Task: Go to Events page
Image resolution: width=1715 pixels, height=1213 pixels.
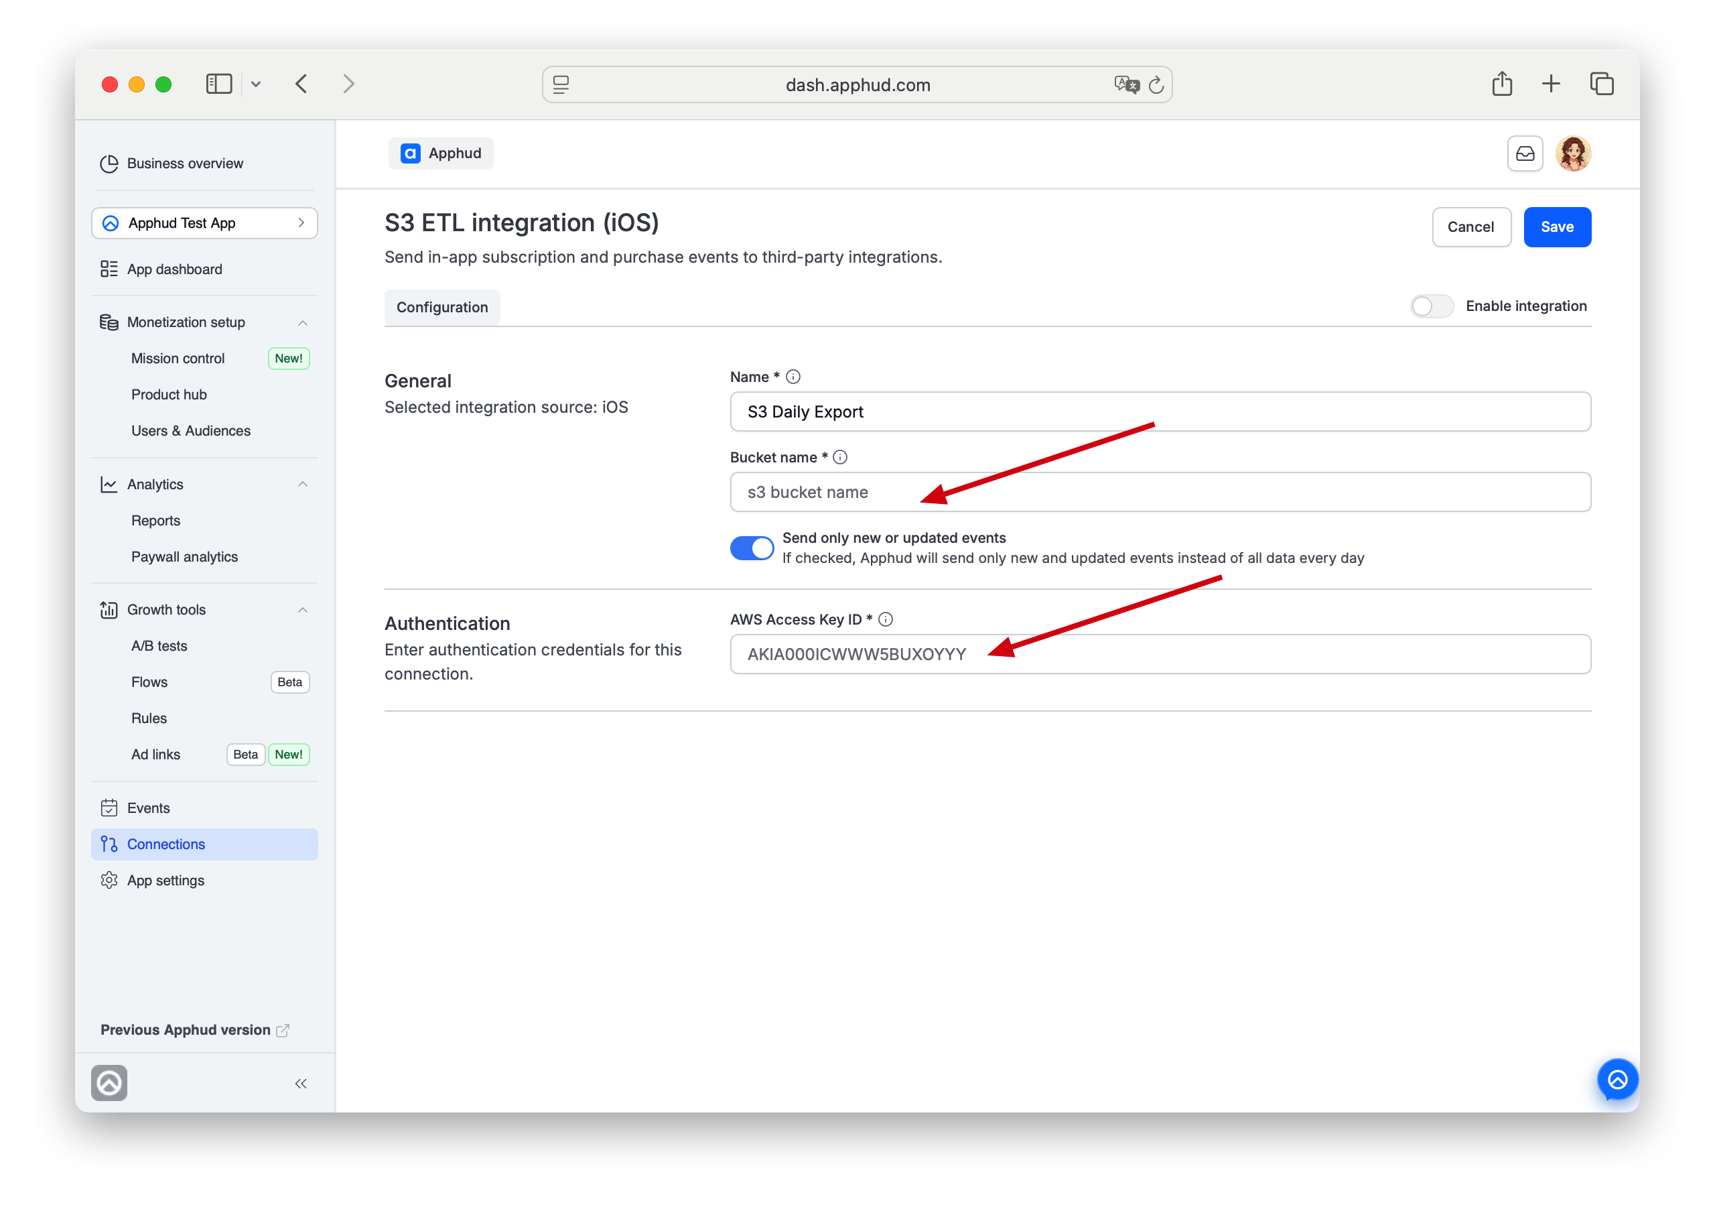Action: (148, 808)
